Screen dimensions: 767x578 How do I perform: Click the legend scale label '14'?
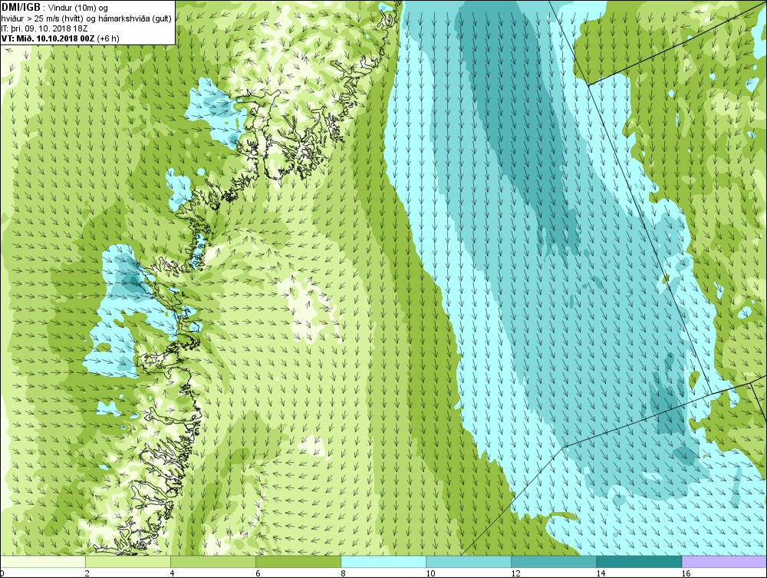(x=601, y=573)
